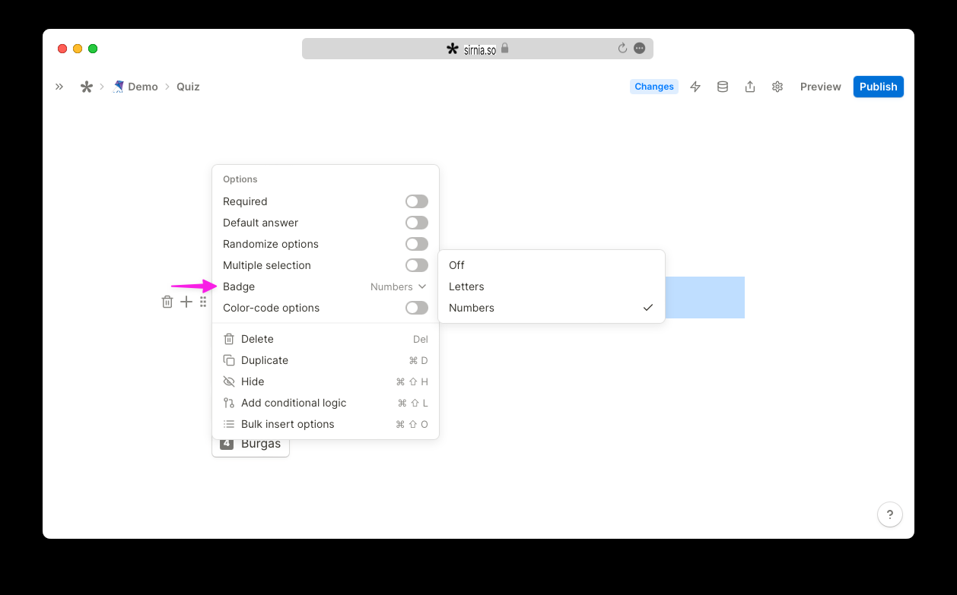Click the trash icon beside the block
Viewport: 957px width, 595px height.
pyautogui.click(x=167, y=302)
